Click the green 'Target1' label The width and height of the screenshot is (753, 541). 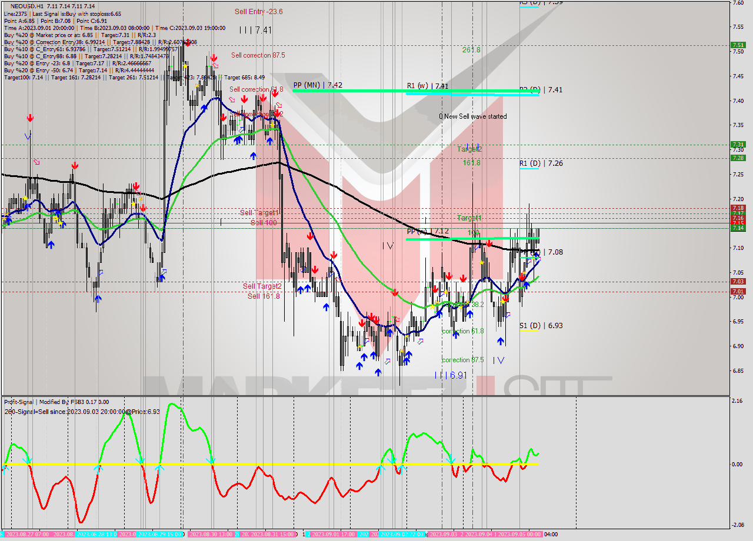(x=469, y=218)
